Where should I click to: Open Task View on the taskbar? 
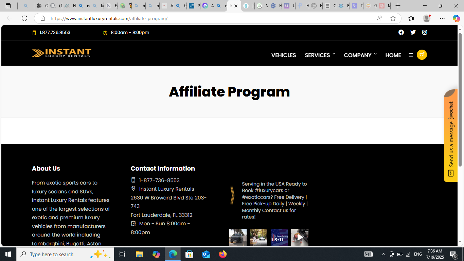click(x=122, y=254)
